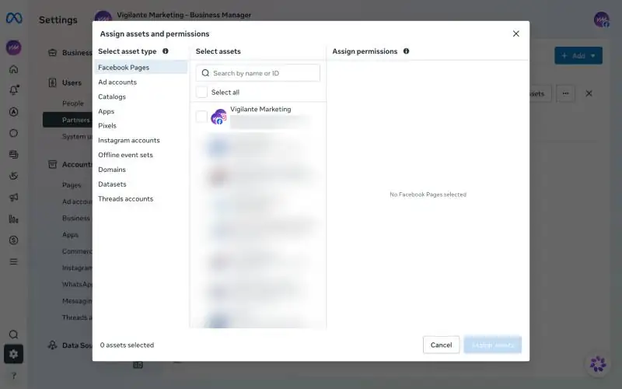
Task: Open content library icon in sidebar
Action: click(x=13, y=154)
